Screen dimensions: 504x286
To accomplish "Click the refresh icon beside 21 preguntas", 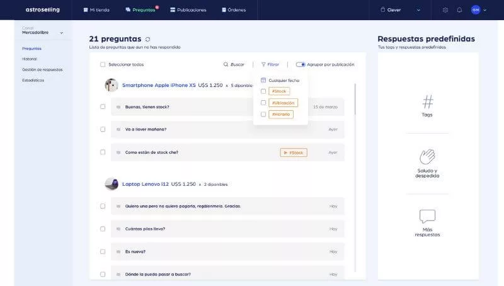I will pyautogui.click(x=148, y=39).
